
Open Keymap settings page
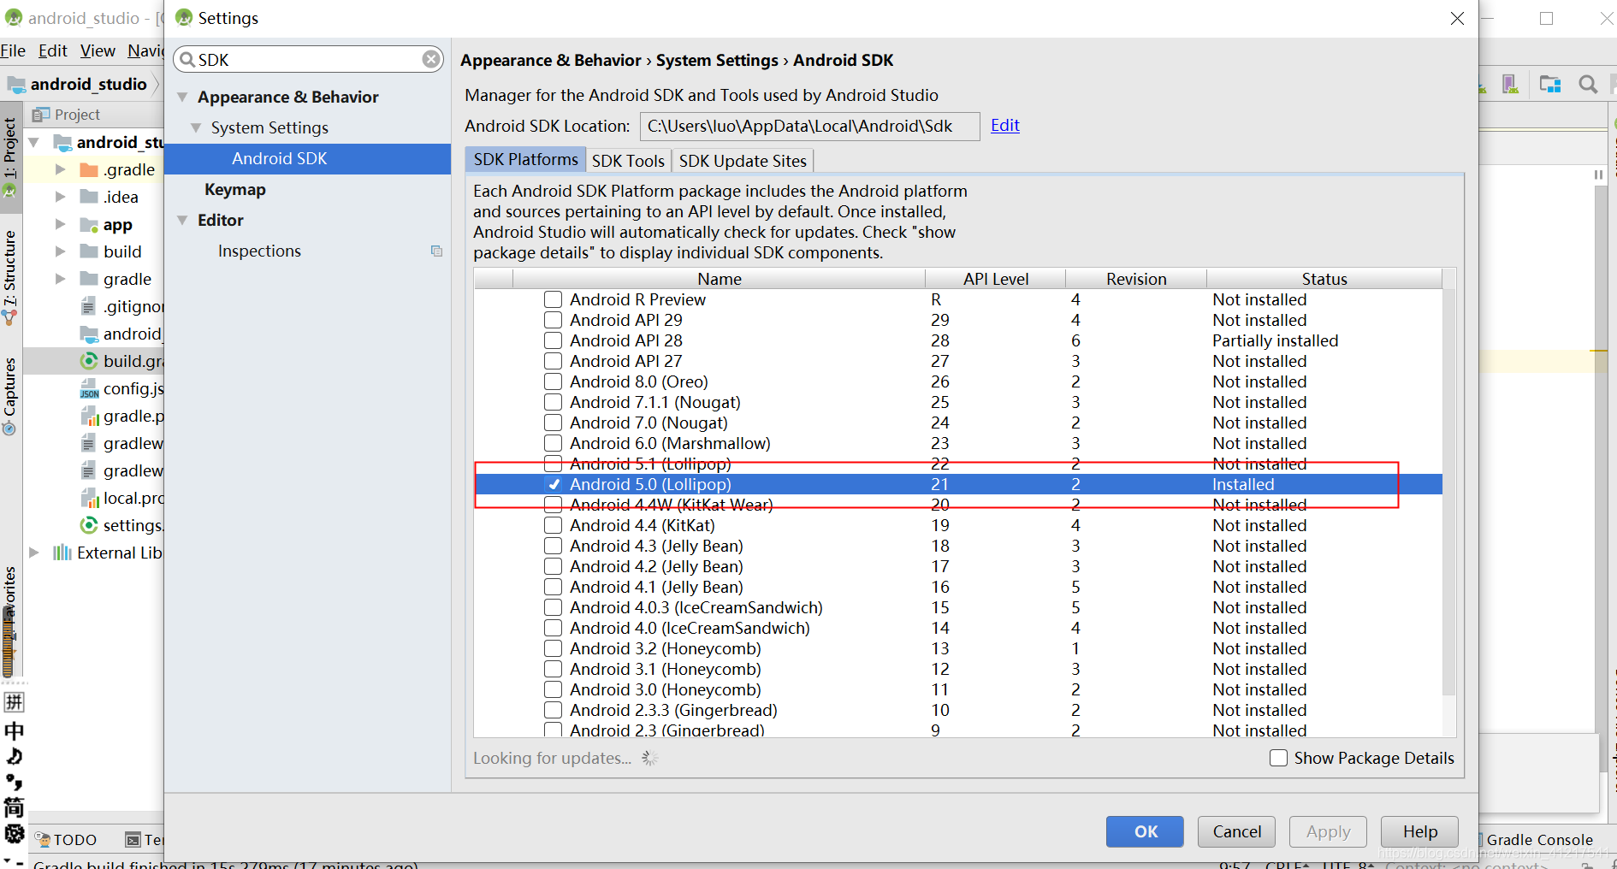pos(235,190)
